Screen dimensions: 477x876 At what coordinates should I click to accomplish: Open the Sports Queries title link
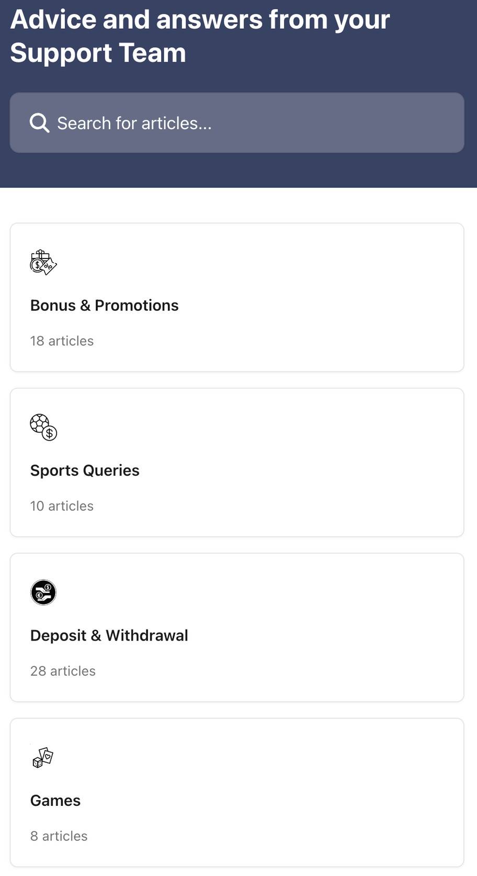coord(85,470)
